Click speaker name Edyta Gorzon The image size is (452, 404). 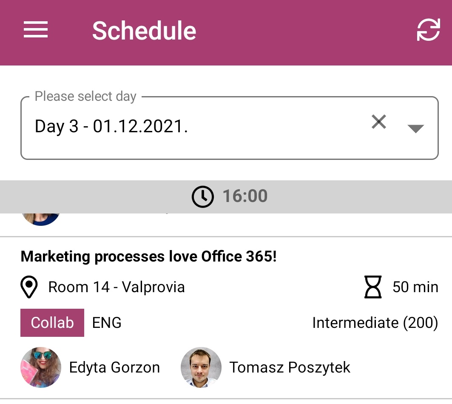[114, 367]
